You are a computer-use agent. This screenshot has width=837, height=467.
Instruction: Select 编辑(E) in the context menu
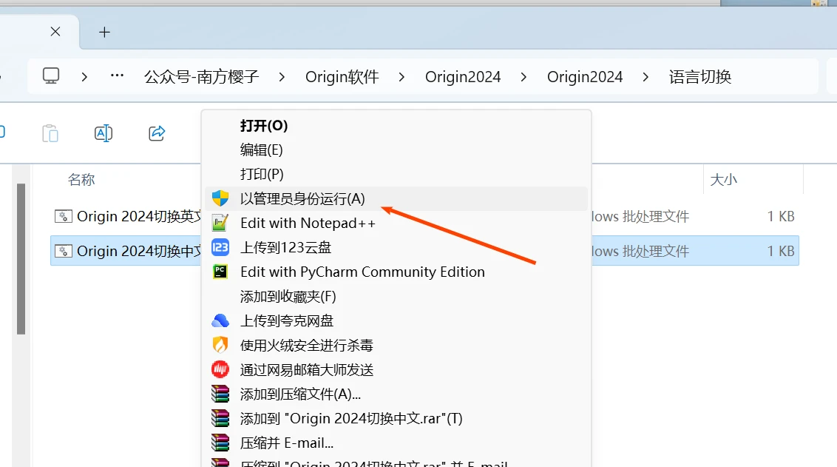pos(261,149)
